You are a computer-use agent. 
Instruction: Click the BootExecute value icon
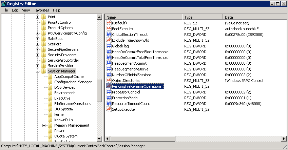coord(109,28)
